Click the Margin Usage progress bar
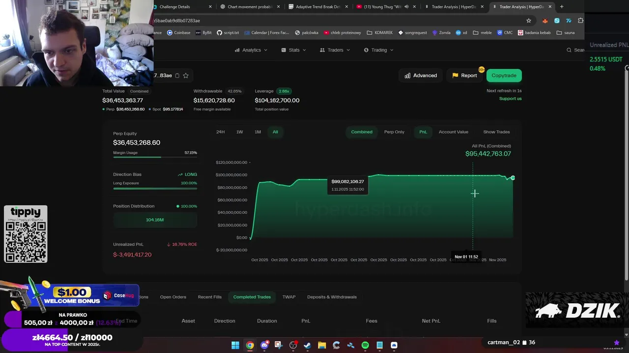Viewport: 629px width, 353px height. pos(155,157)
